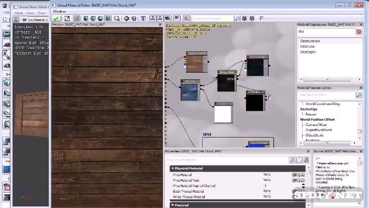Select the sphere preview primitive

tap(100, 18)
